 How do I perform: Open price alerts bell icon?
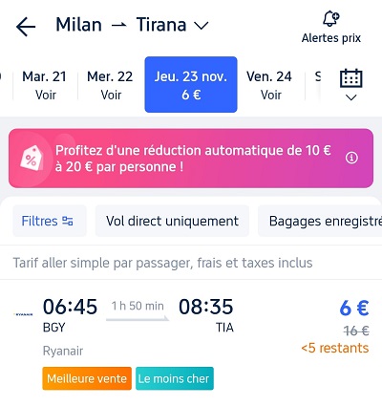coord(331,19)
